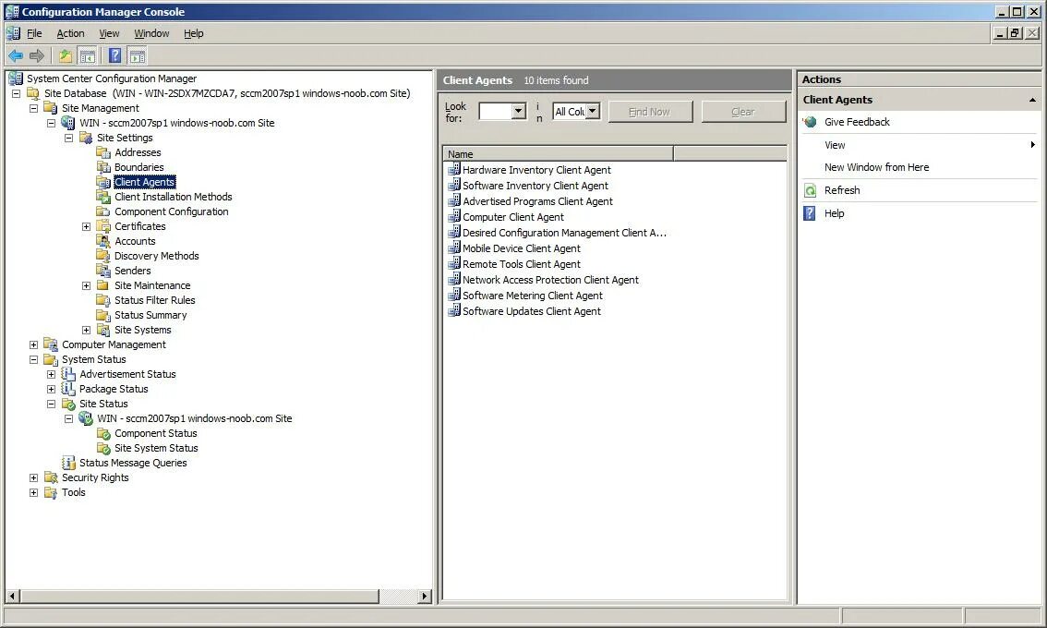Click the Show/Hide Action Pane toolbar icon
1047x628 pixels.
pyautogui.click(x=137, y=55)
